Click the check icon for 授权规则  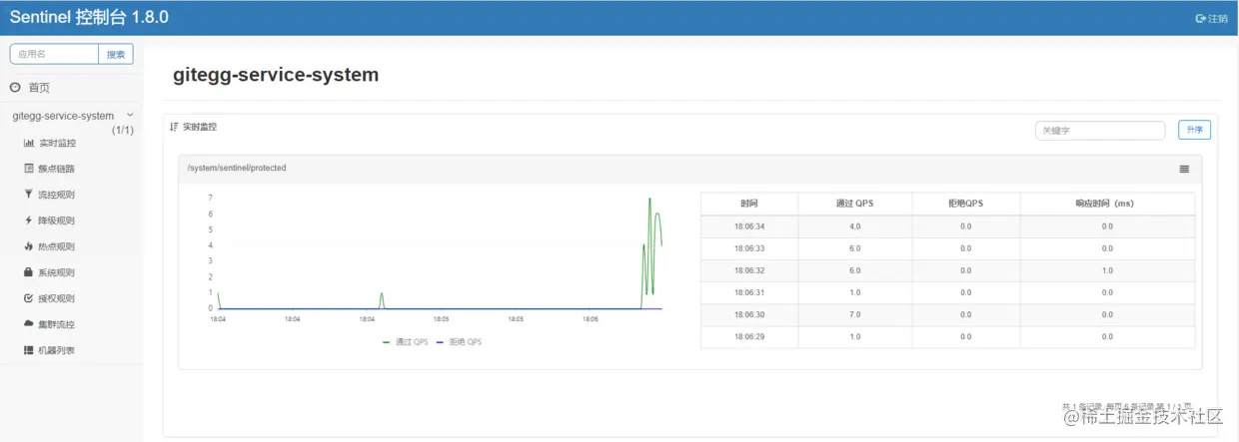(x=28, y=298)
